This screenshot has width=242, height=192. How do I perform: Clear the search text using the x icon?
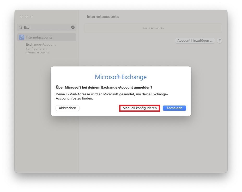(x=73, y=27)
